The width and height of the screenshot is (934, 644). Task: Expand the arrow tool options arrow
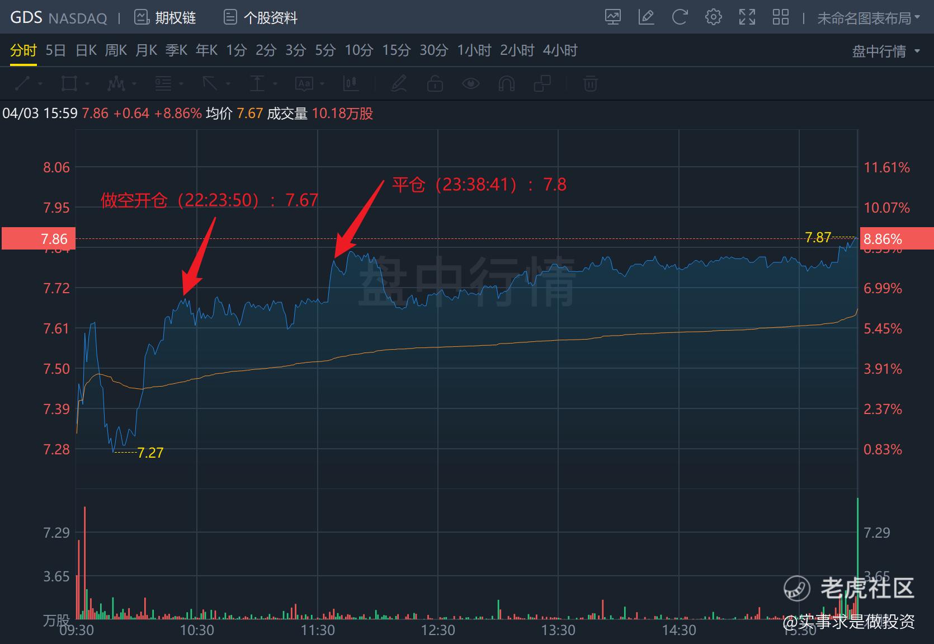click(x=228, y=84)
